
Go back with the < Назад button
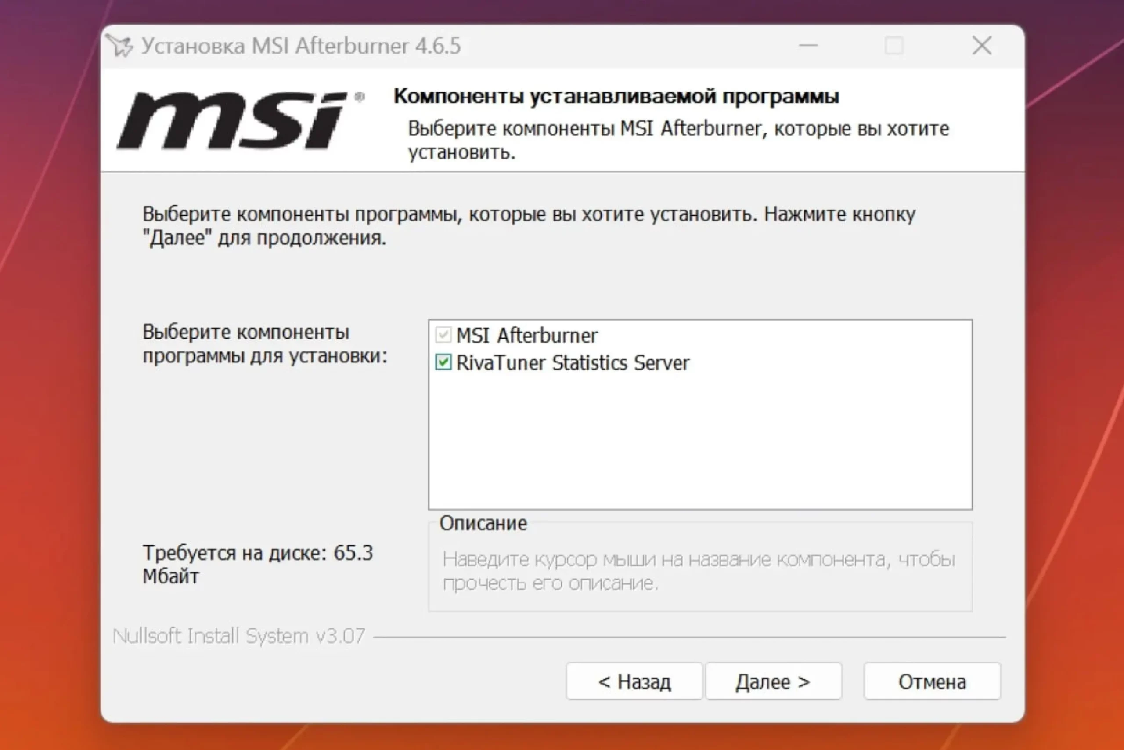[x=634, y=681]
